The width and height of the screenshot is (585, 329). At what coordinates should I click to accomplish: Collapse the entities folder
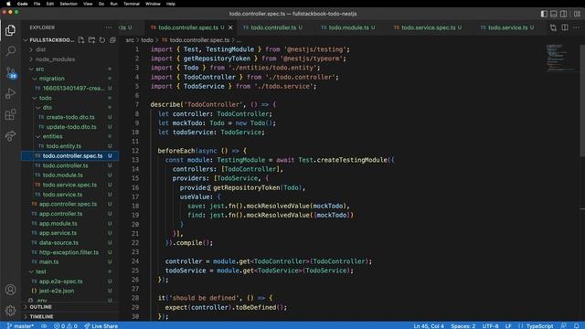(70, 136)
